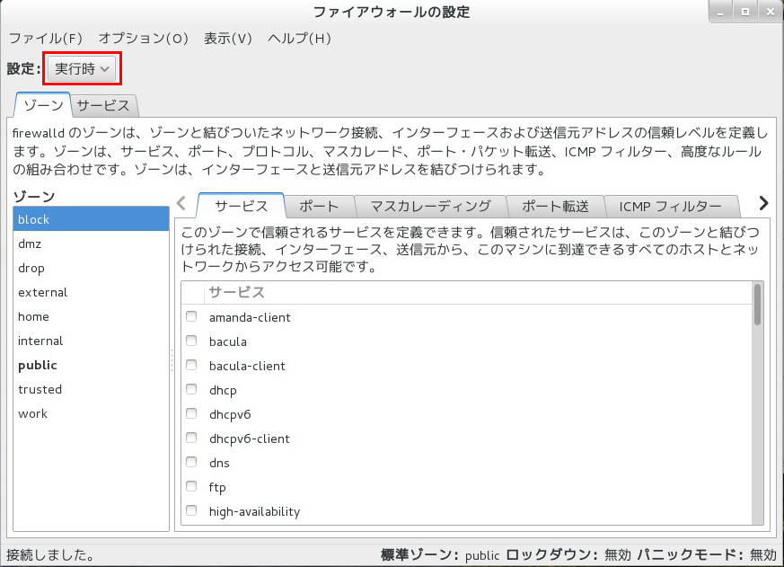Toggle the dhcp service checkbox
784x567 pixels.
pos(191,390)
